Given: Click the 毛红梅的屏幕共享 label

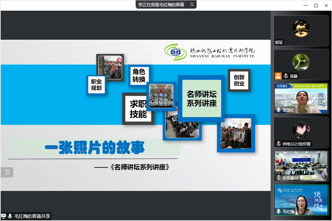Looking at the screenshot, I should (32, 216).
